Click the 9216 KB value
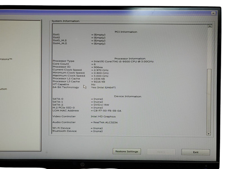 click(x=99, y=82)
